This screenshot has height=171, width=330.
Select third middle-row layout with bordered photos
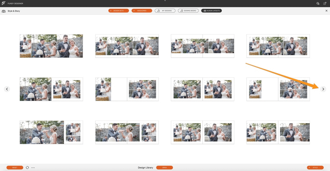pyautogui.click(x=202, y=89)
